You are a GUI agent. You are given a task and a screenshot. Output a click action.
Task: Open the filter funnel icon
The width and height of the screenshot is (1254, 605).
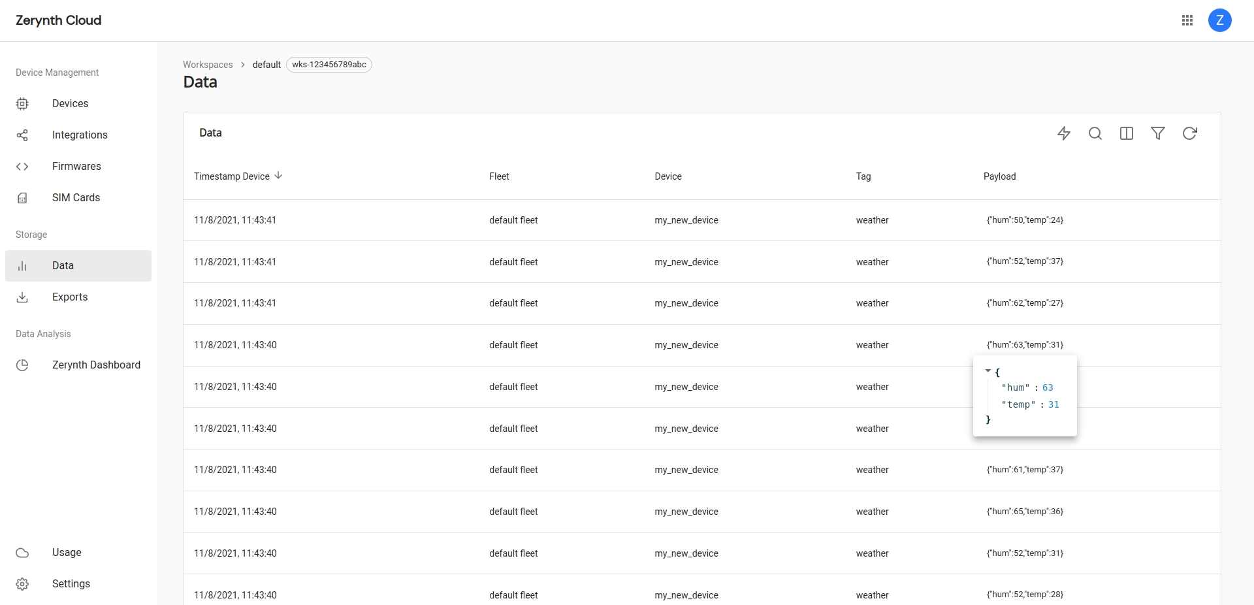pos(1158,133)
